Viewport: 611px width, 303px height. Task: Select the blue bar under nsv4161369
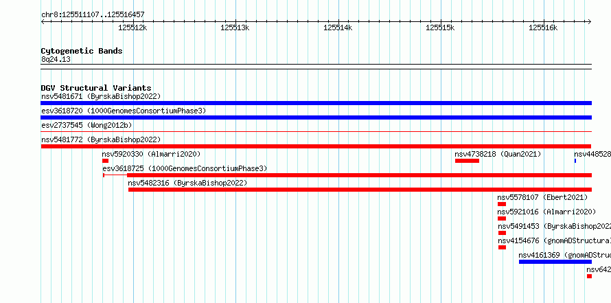(555, 262)
